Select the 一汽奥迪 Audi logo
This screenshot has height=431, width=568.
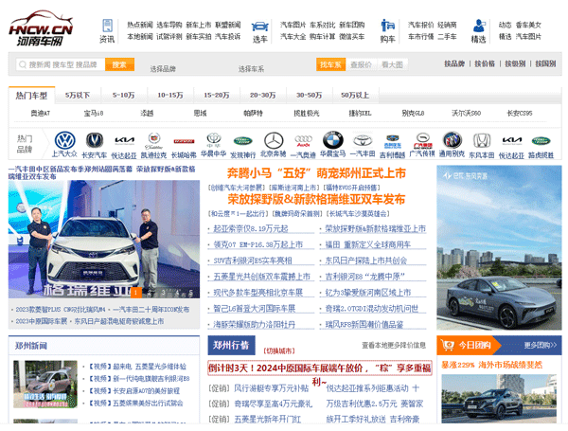(303, 140)
